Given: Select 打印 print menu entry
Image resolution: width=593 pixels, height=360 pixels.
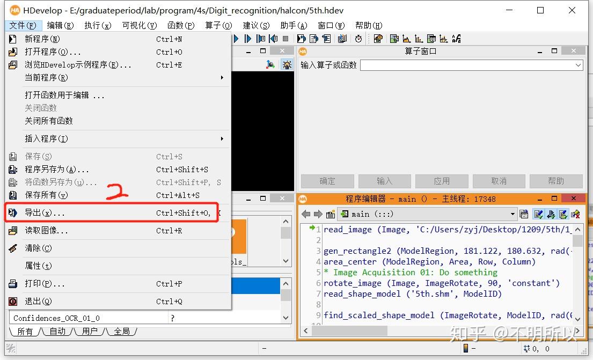Looking at the screenshot, I should pos(118,284).
